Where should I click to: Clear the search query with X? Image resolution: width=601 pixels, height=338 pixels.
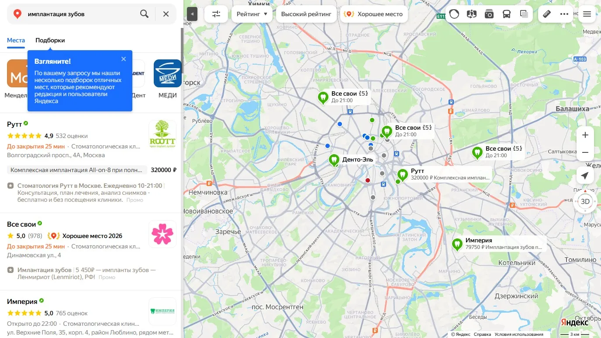pos(166,14)
